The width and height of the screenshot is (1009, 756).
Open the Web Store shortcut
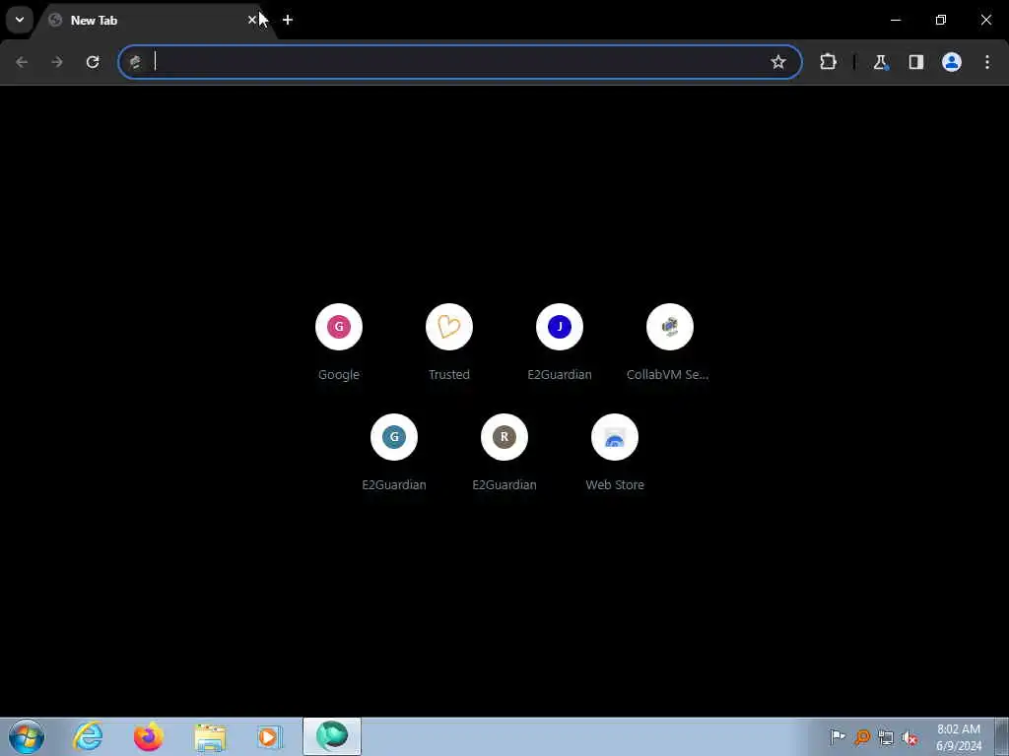pyautogui.click(x=615, y=452)
